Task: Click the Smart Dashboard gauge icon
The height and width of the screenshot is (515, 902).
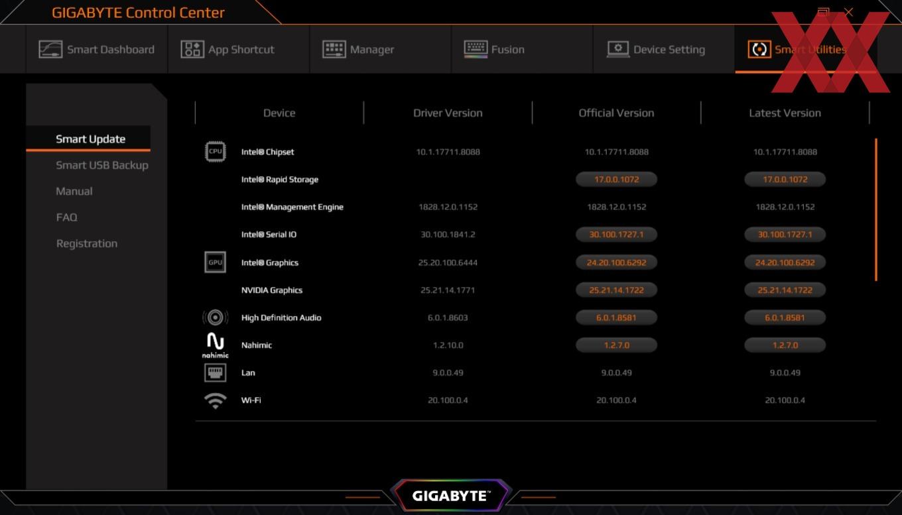Action: (50, 50)
